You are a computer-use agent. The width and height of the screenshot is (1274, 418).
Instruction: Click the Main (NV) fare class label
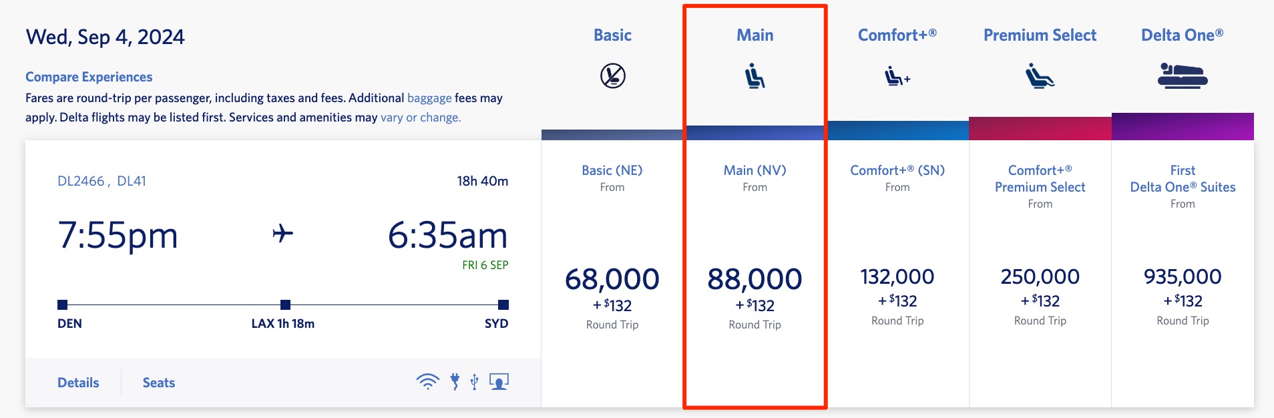[755, 170]
